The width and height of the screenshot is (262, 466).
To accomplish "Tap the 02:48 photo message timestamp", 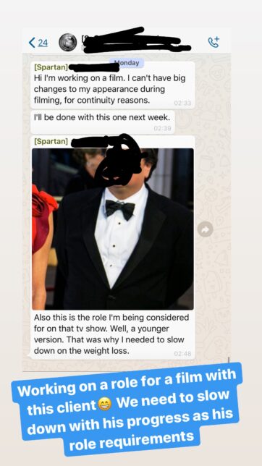I will pyautogui.click(x=182, y=354).
